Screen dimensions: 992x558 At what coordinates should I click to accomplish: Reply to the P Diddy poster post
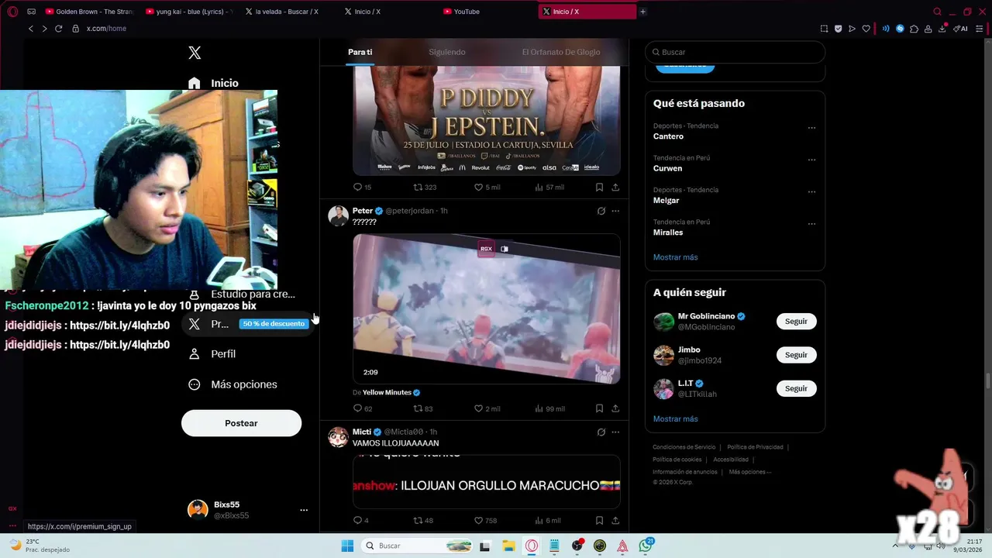[x=362, y=188]
